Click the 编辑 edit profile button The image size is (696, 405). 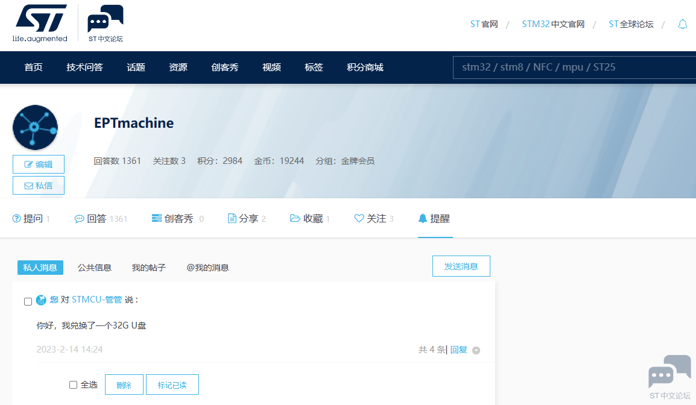pyautogui.click(x=39, y=164)
